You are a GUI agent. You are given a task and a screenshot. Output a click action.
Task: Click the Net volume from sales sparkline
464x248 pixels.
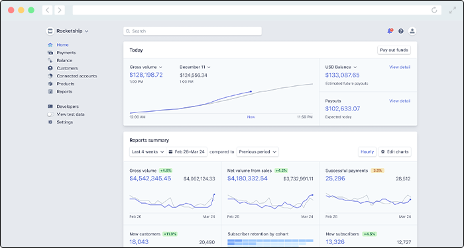[x=270, y=201]
